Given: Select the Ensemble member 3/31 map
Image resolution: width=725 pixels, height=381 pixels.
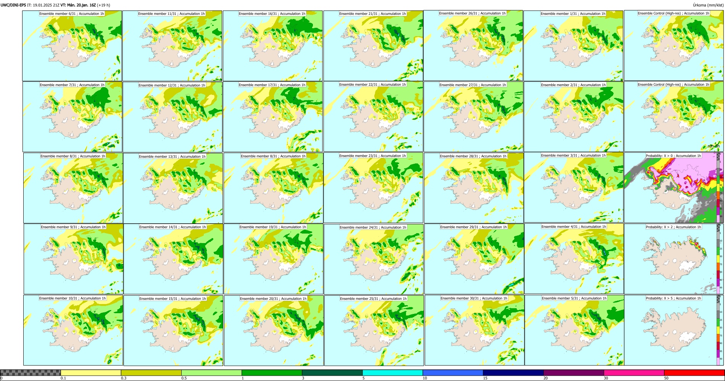Looking at the screenshot, I should pos(574,187).
